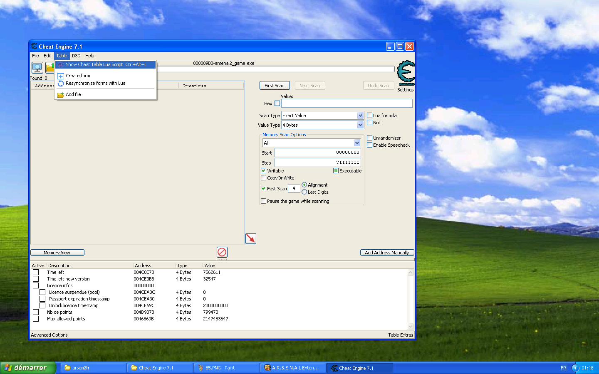This screenshot has height=374, width=599.
Task: Open the Help menu
Action: (90, 56)
